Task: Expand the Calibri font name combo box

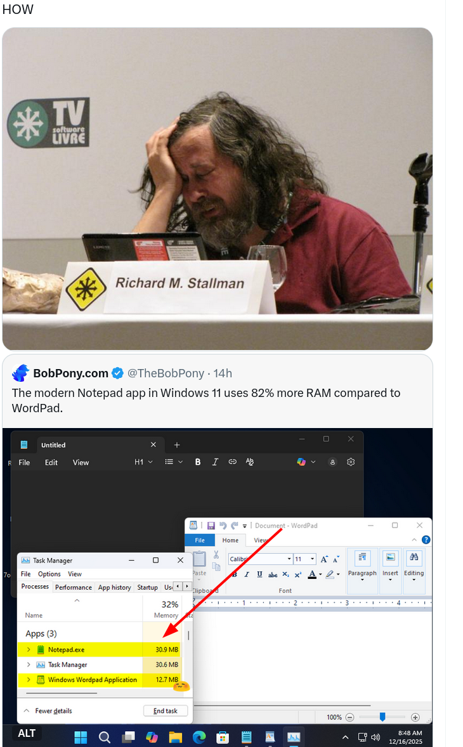Action: [260, 559]
